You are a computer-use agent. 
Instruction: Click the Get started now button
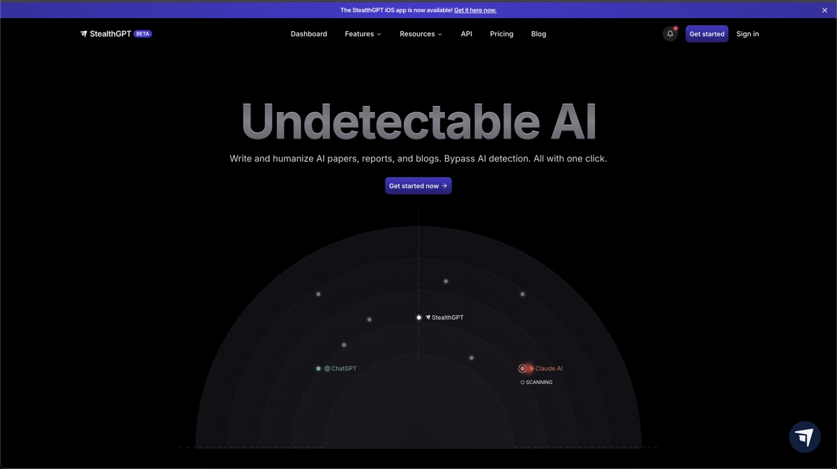point(418,185)
